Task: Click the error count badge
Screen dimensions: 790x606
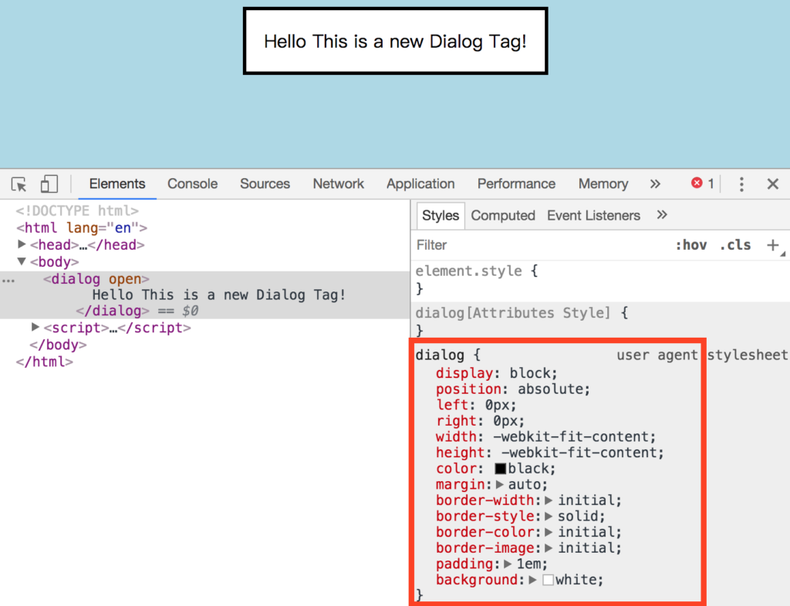Action: pos(701,183)
